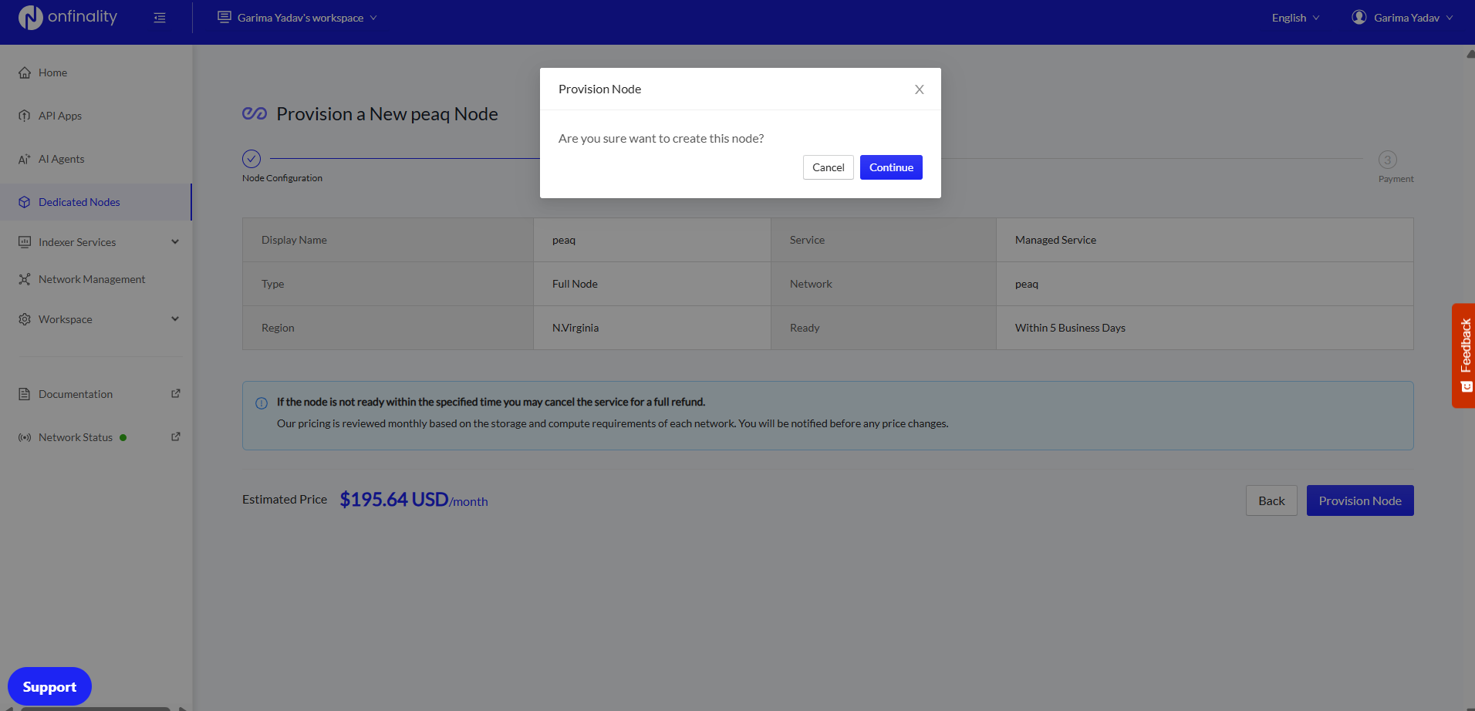Click the page scrollbar up arrow
Screen dimensions: 1475x711
tap(1470, 54)
